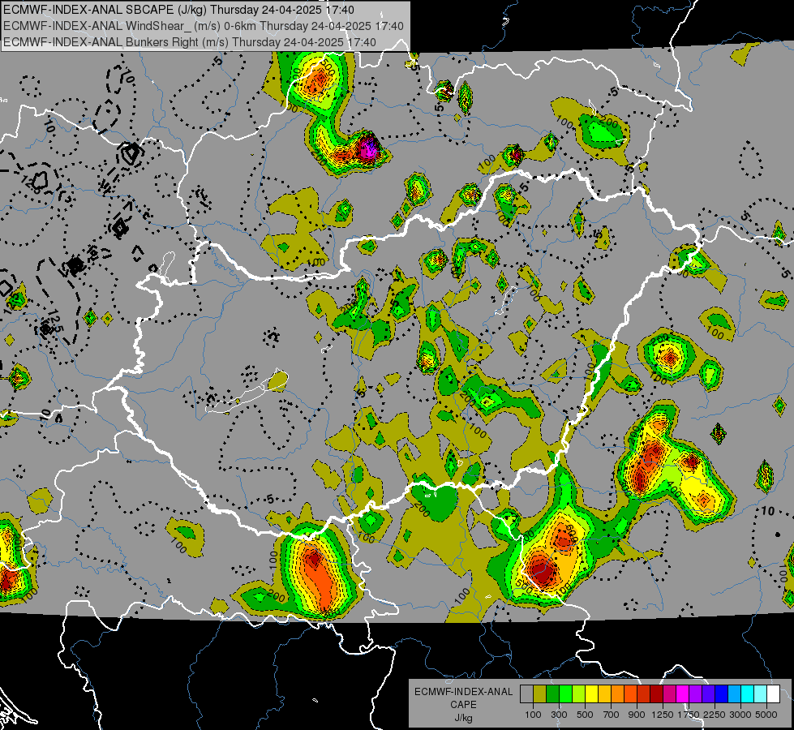Click the SBCAPE (J/kg) title line
The width and height of the screenshot is (794, 730).
178,10
